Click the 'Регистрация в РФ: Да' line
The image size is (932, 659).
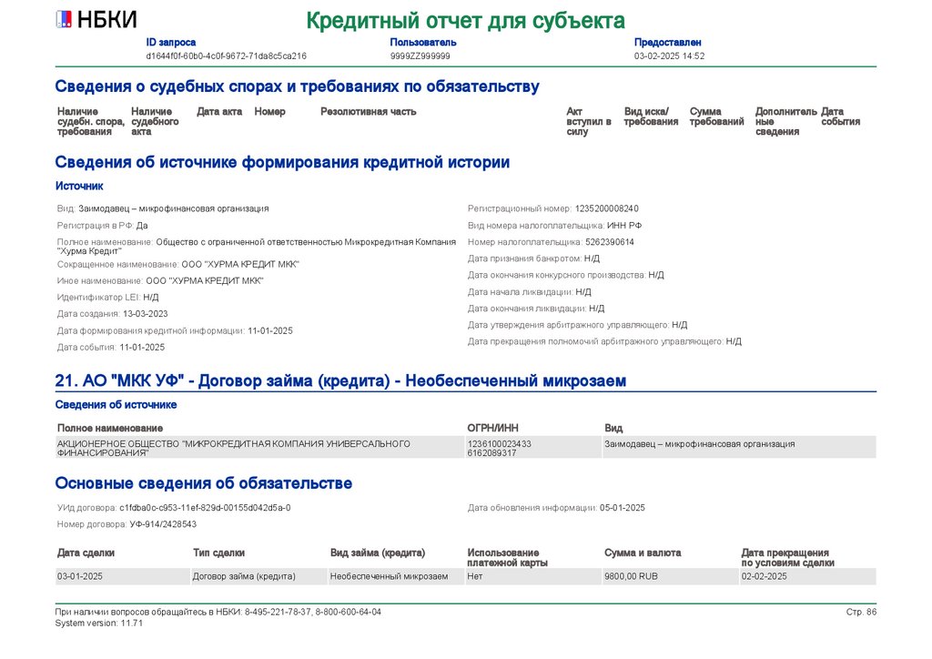point(102,225)
